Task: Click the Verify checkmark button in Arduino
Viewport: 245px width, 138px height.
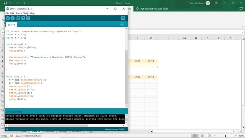Action: (x=8, y=18)
